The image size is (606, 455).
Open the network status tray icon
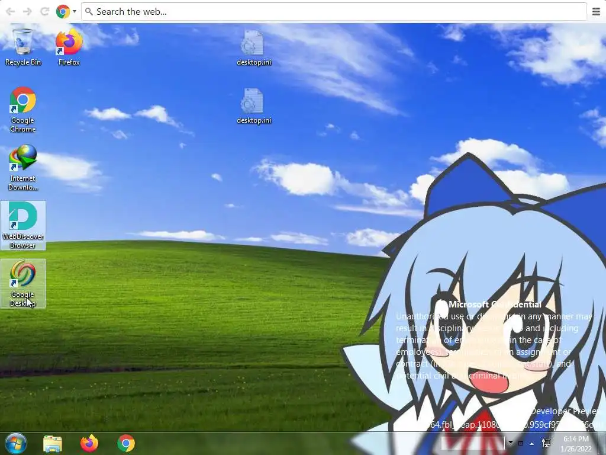pyautogui.click(x=546, y=443)
